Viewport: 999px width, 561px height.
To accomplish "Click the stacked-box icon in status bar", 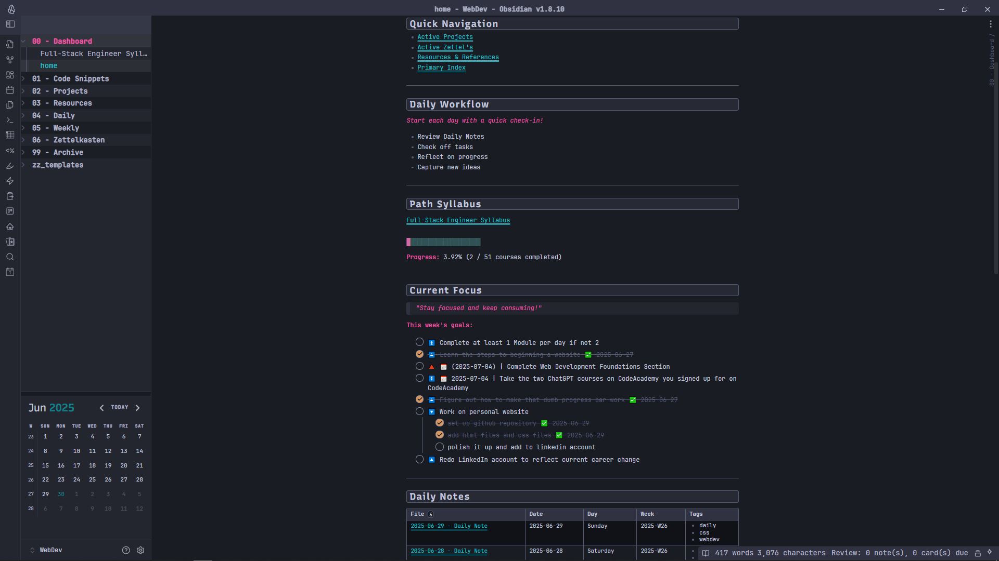I will [x=978, y=553].
